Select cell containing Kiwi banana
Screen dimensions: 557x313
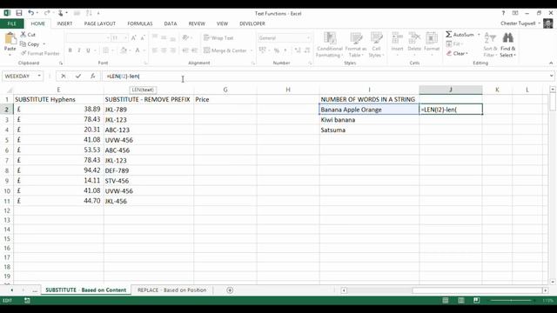pos(369,120)
